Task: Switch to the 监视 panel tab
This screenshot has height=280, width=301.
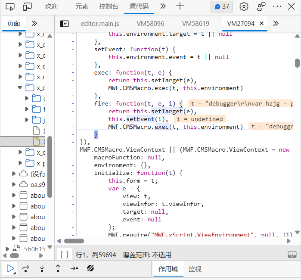Action: point(195,269)
